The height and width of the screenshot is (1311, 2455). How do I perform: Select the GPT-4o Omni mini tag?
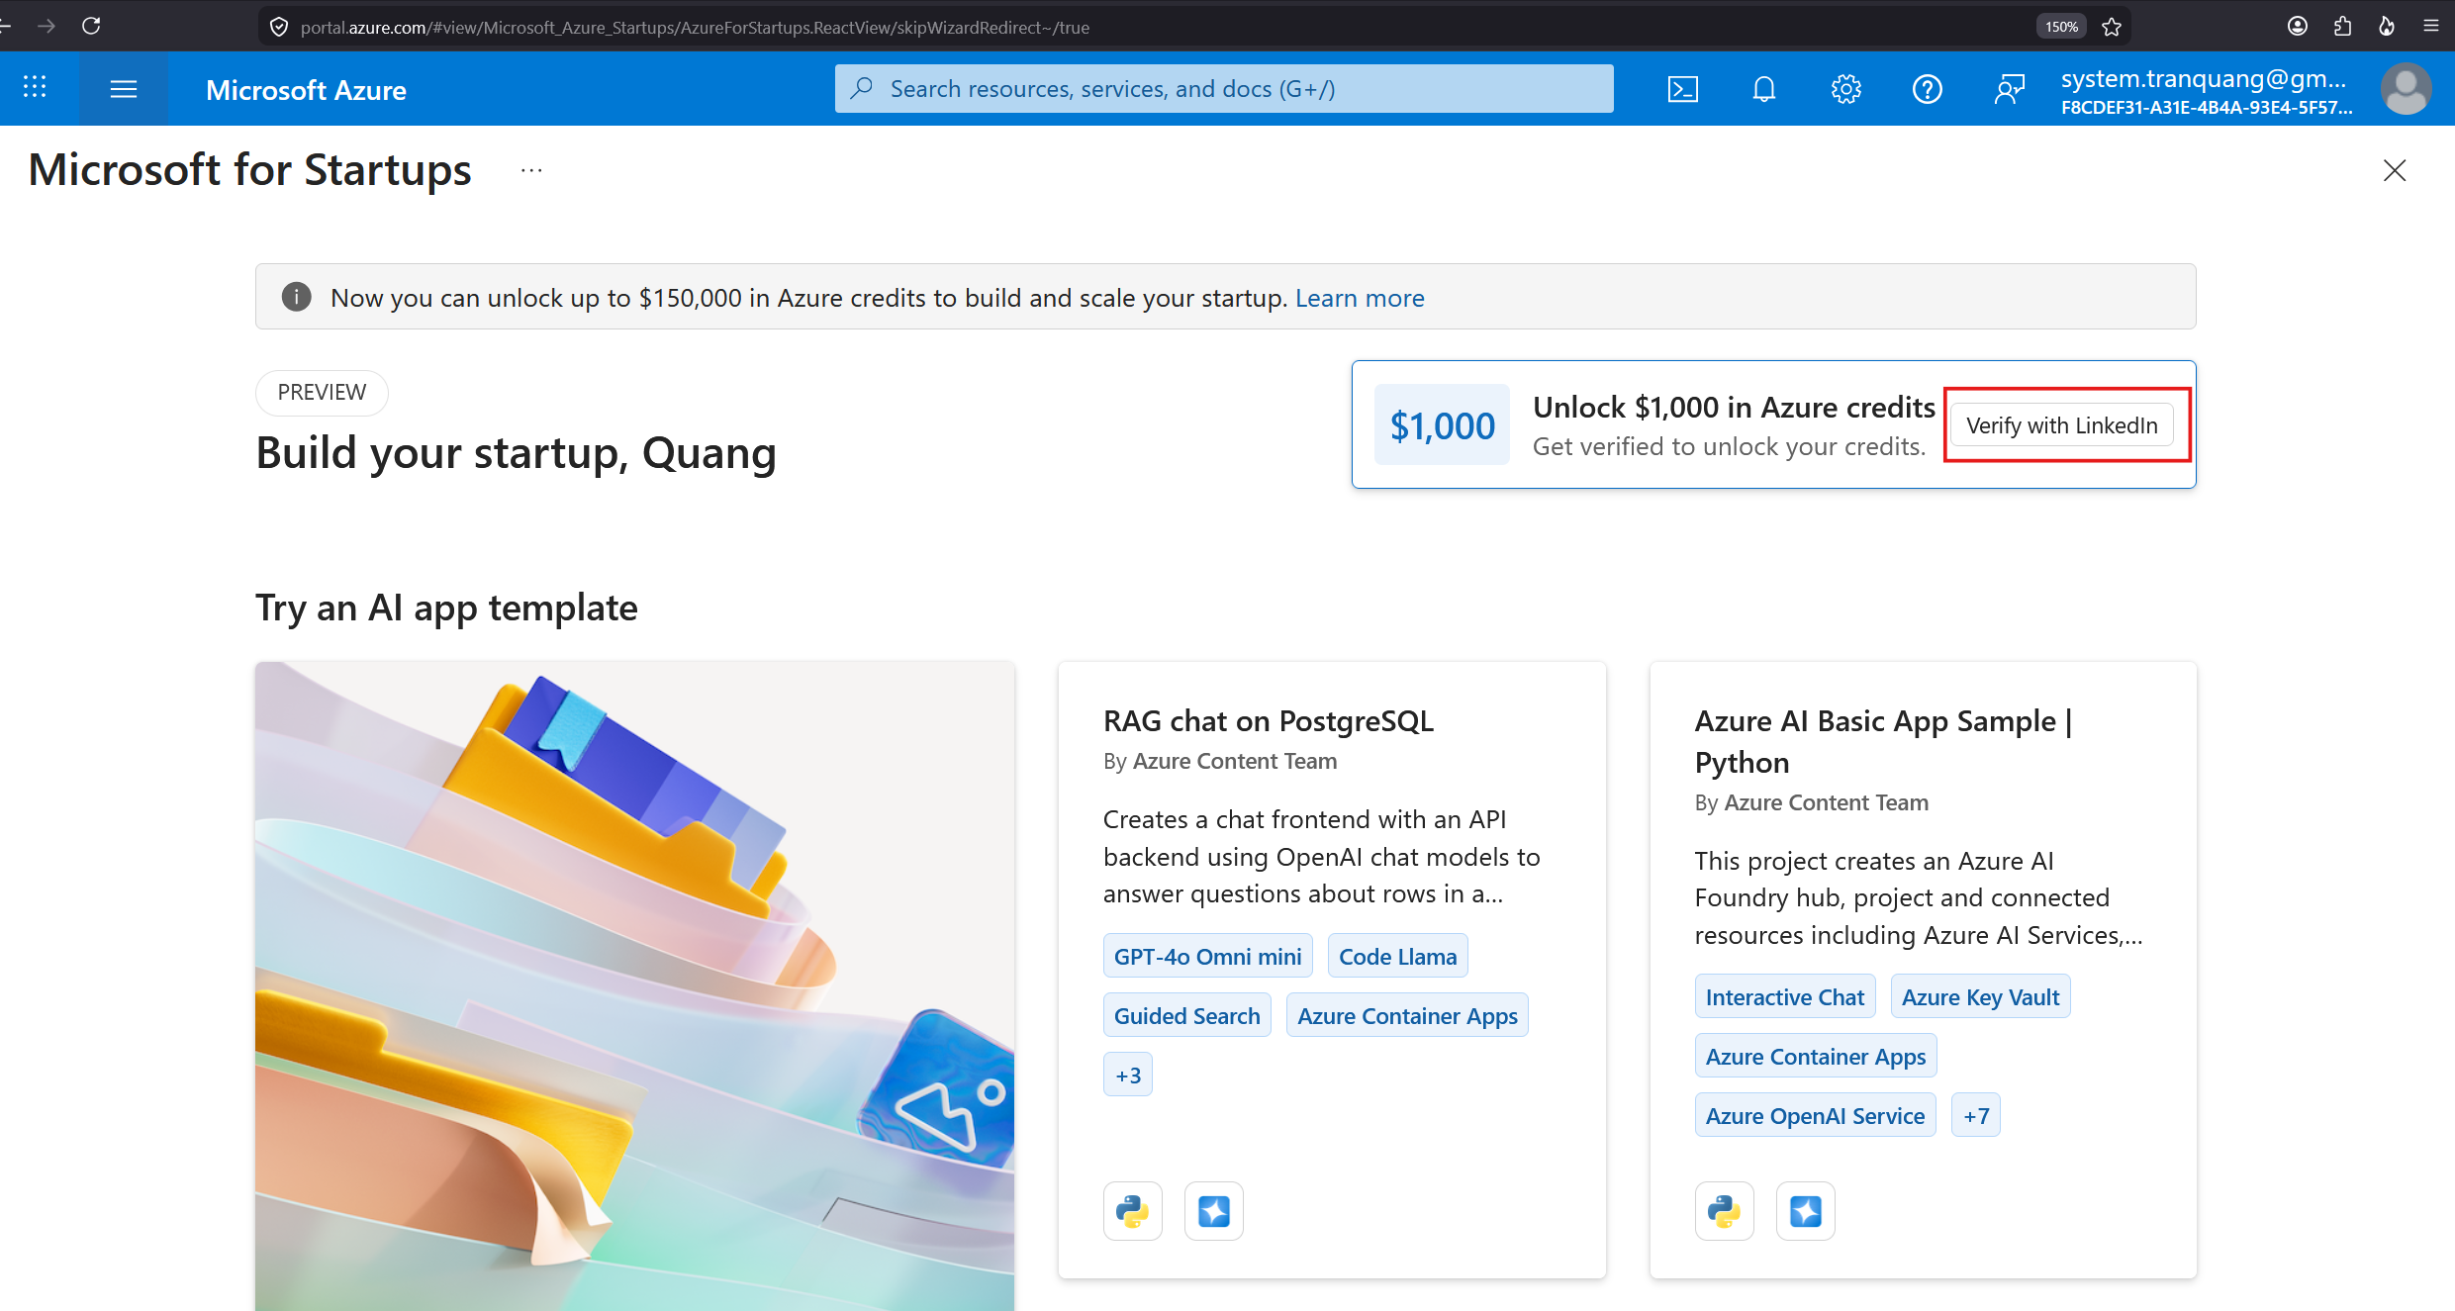(1208, 957)
